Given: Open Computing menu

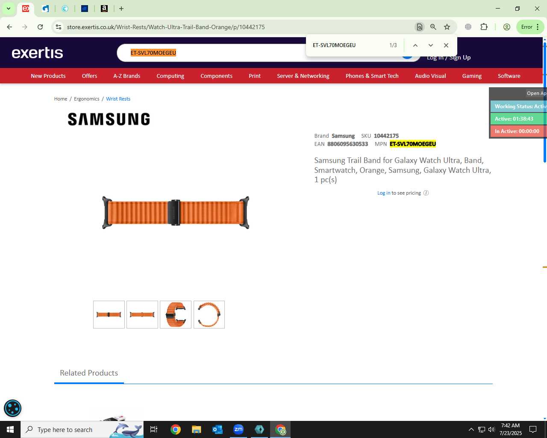Looking at the screenshot, I should click(171, 76).
